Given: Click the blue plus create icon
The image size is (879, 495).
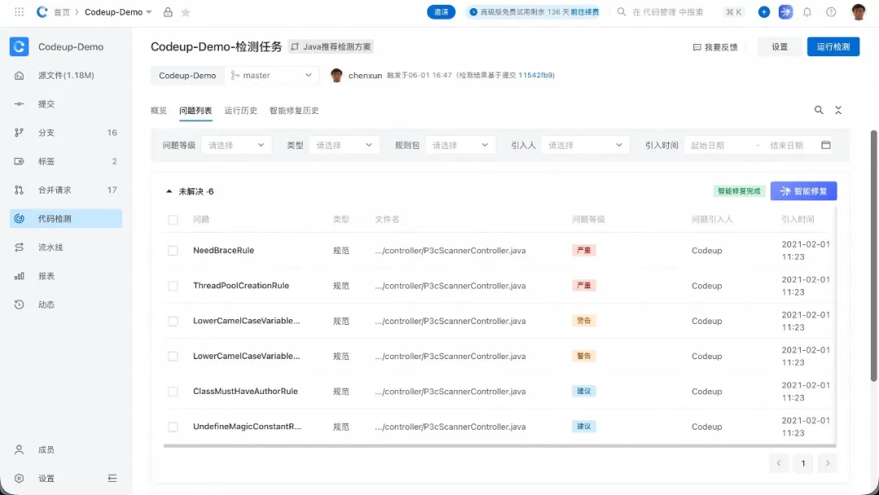Looking at the screenshot, I should point(763,11).
